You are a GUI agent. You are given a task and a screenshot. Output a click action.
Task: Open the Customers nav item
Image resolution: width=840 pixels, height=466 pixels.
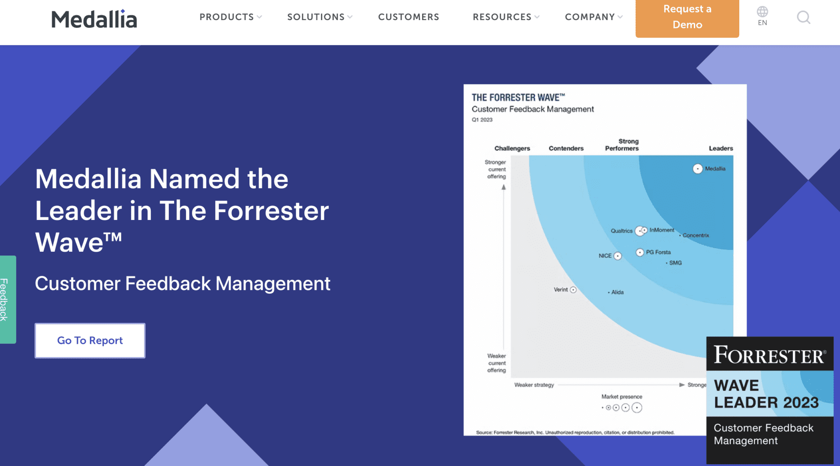pyautogui.click(x=408, y=17)
